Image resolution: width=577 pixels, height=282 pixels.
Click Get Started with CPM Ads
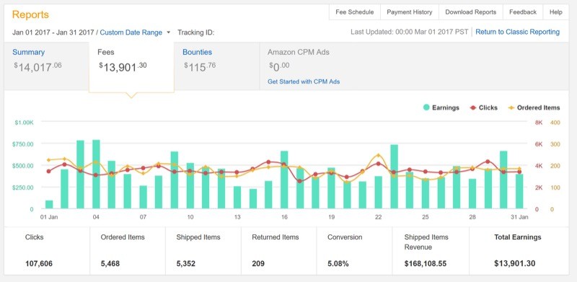[x=304, y=81]
